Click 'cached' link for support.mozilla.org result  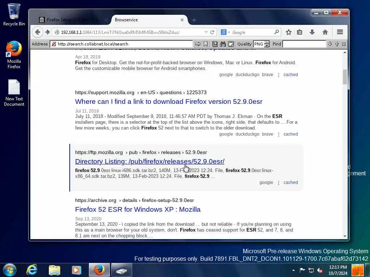click(291, 134)
